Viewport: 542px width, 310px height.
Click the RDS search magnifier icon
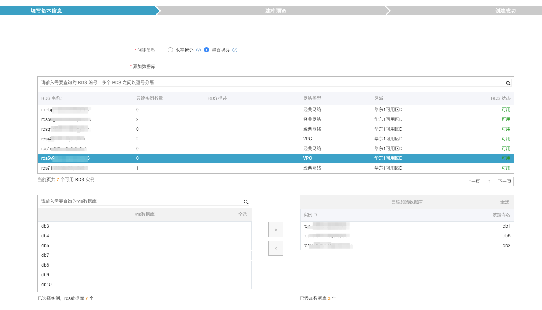[x=508, y=83]
